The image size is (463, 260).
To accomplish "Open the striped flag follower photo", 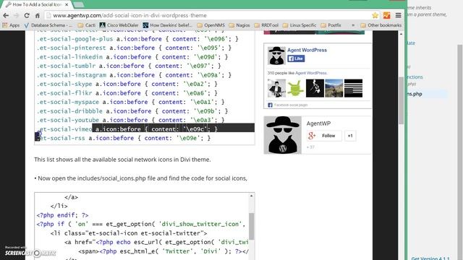I will point(353,88).
